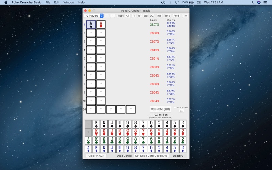This screenshot has width=272, height=170.
Task: Click the DC reset button
Action: pyautogui.click(x=152, y=16)
